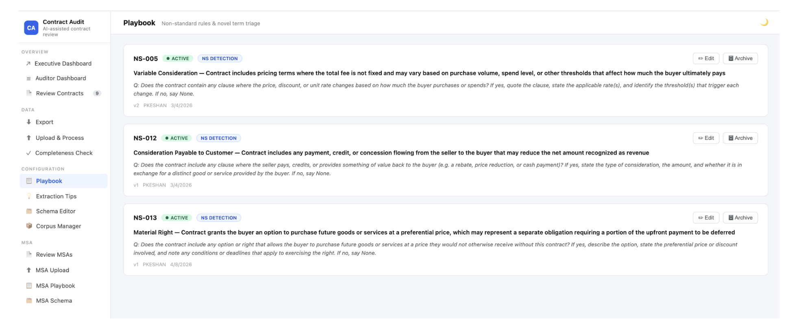Image resolution: width=788 pixels, height=325 pixels.
Task: Archive the NS-013 Material Right rule
Action: click(740, 218)
